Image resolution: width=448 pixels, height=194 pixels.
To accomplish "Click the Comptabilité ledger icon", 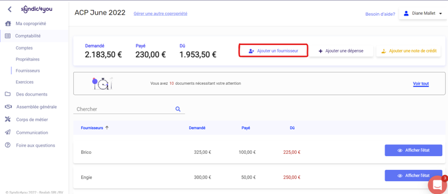I will (8, 36).
